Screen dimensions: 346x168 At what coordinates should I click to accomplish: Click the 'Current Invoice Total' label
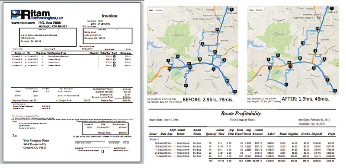[103, 97]
